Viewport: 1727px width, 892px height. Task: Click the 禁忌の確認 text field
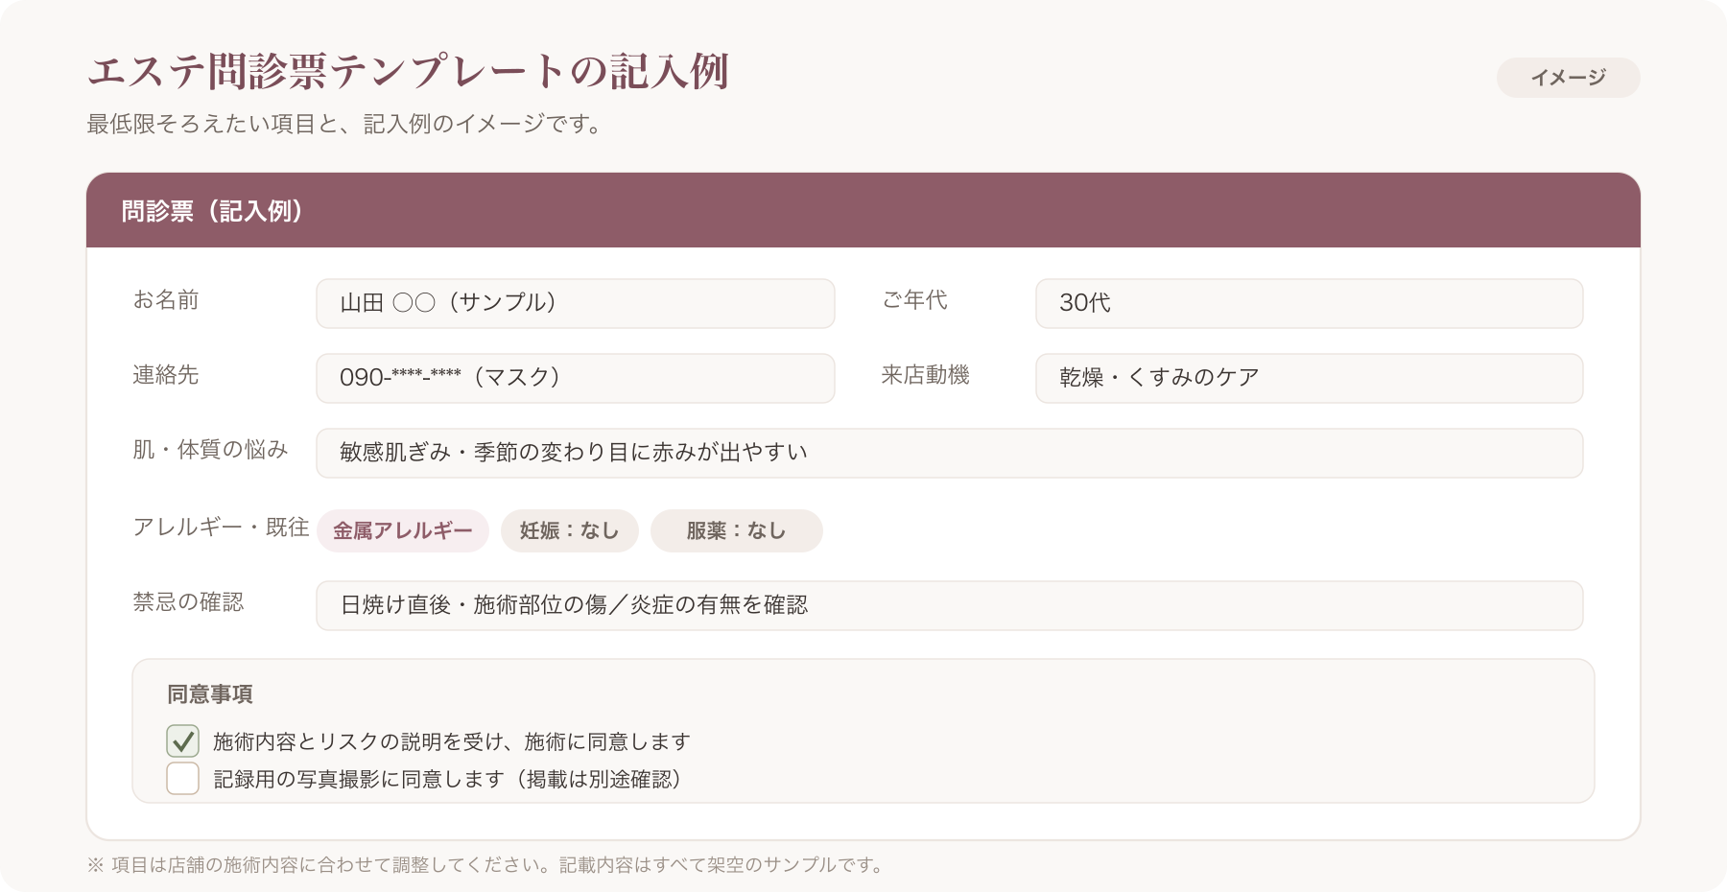(950, 605)
